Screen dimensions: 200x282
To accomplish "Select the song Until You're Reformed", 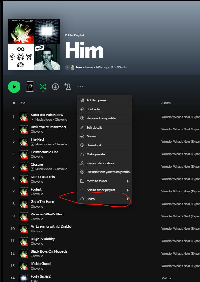I will [48, 127].
